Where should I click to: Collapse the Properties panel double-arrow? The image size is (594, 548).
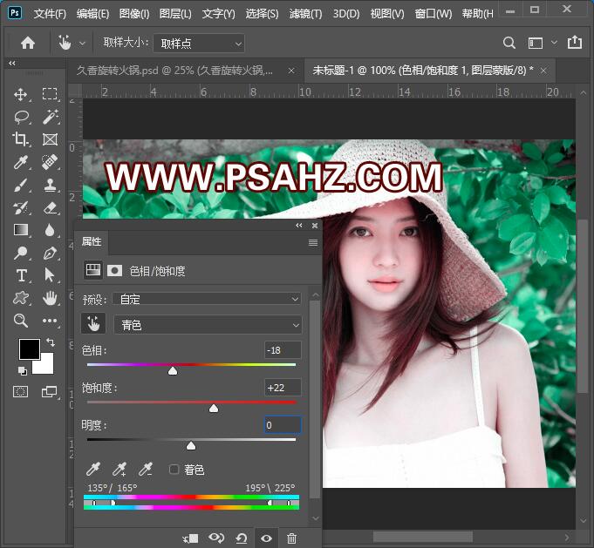tap(299, 226)
